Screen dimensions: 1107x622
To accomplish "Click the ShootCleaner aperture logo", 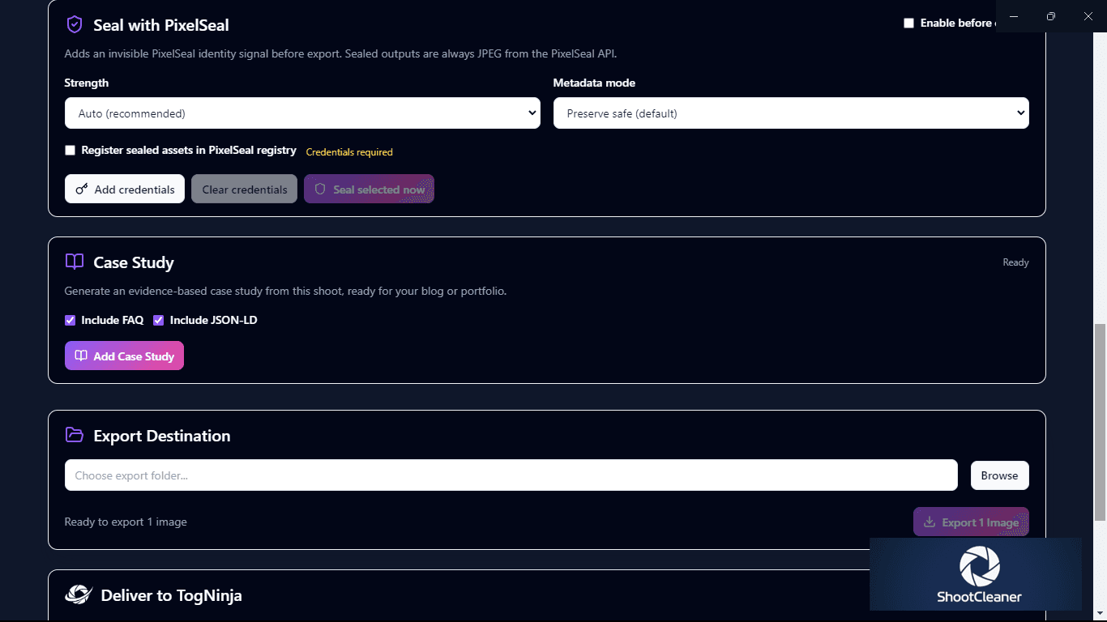I will tap(979, 565).
